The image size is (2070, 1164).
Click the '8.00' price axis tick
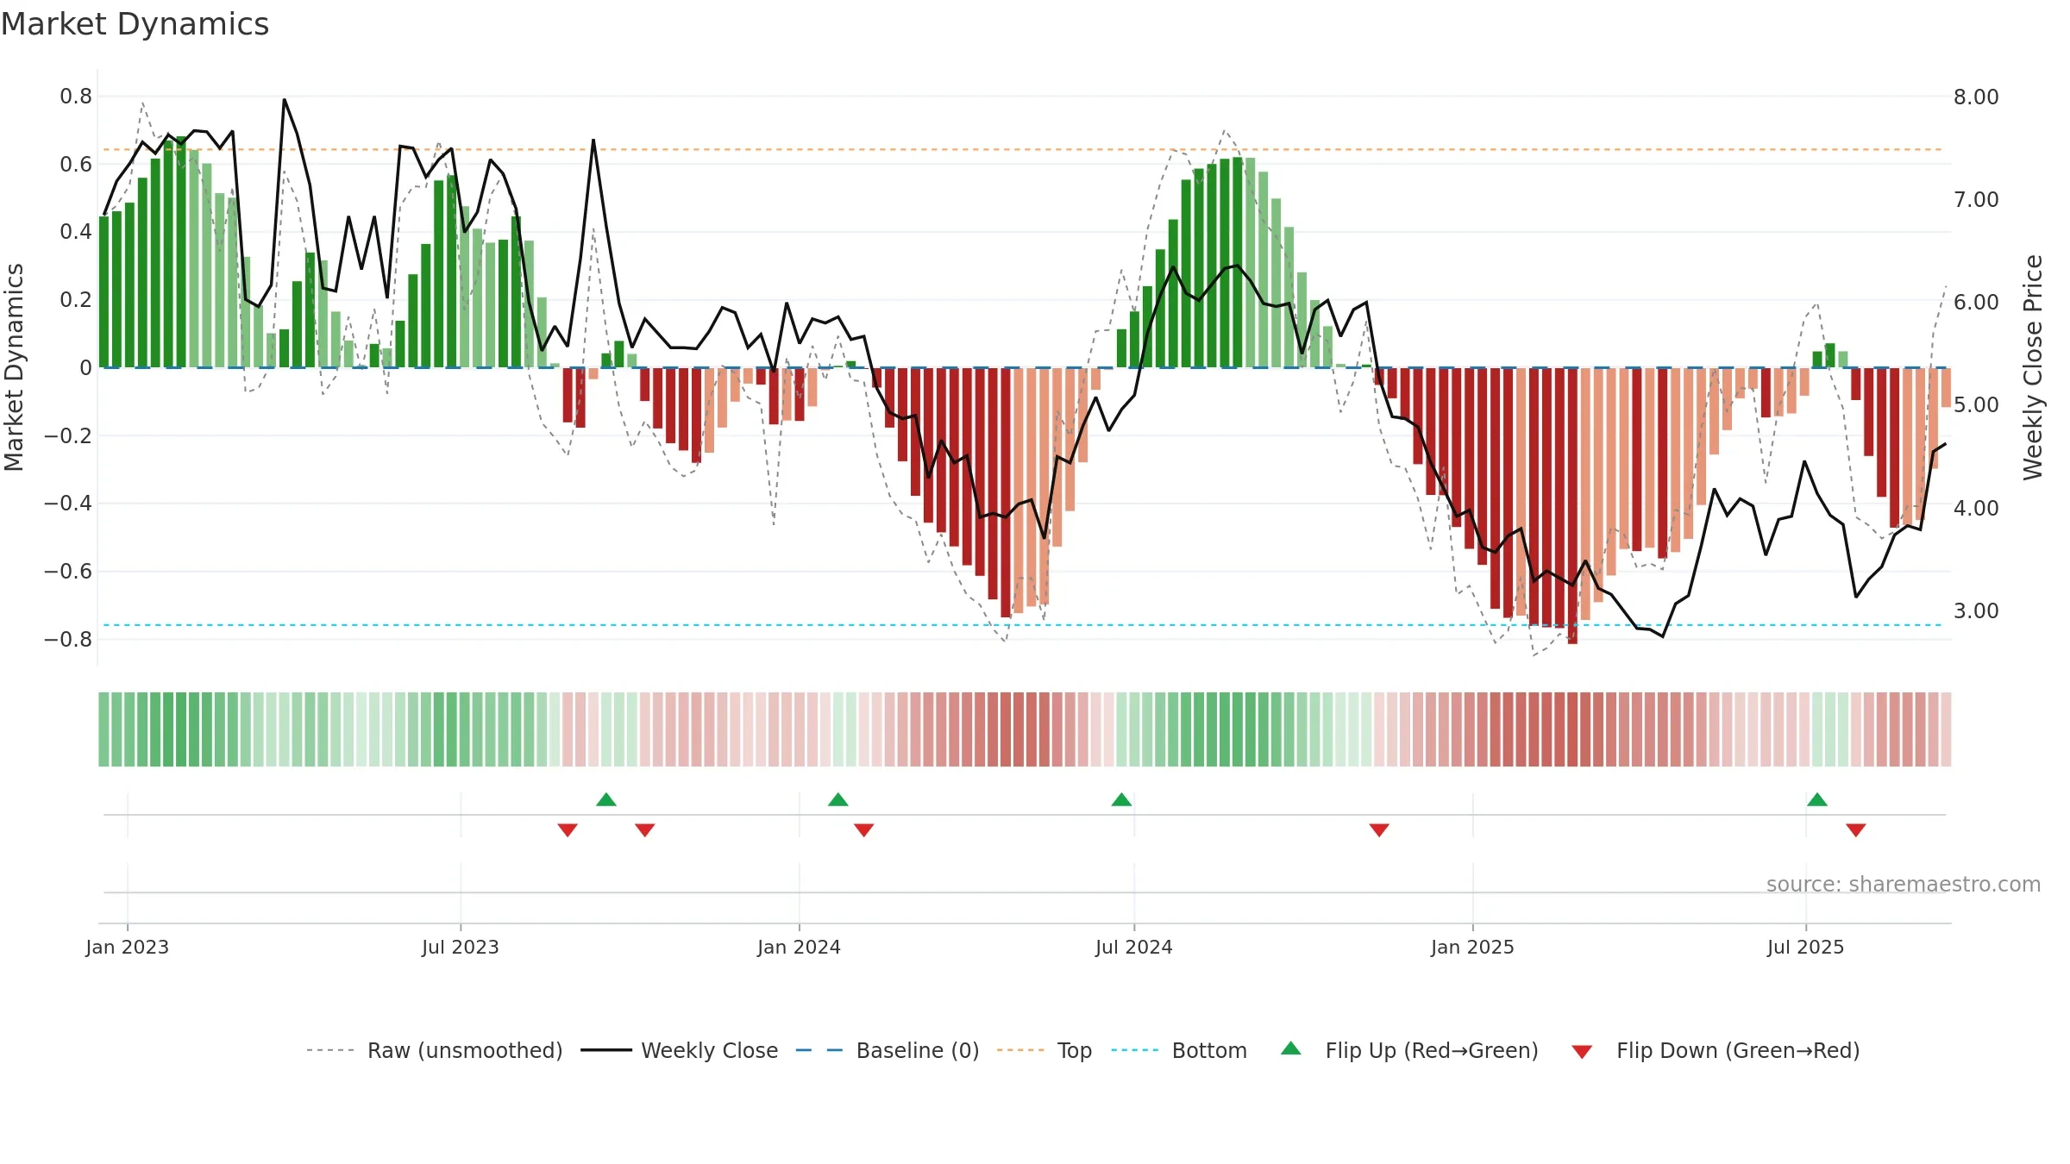[1977, 97]
